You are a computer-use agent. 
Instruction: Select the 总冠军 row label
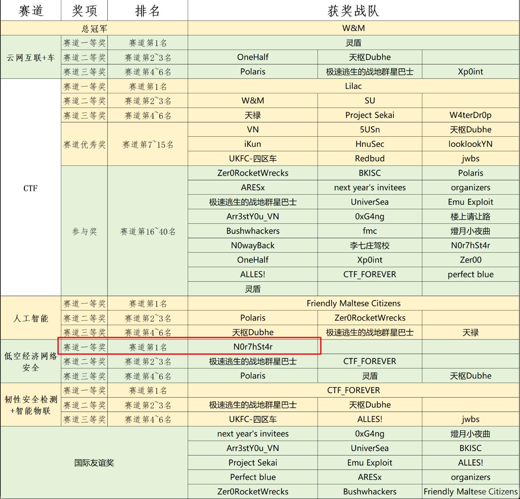(94, 28)
